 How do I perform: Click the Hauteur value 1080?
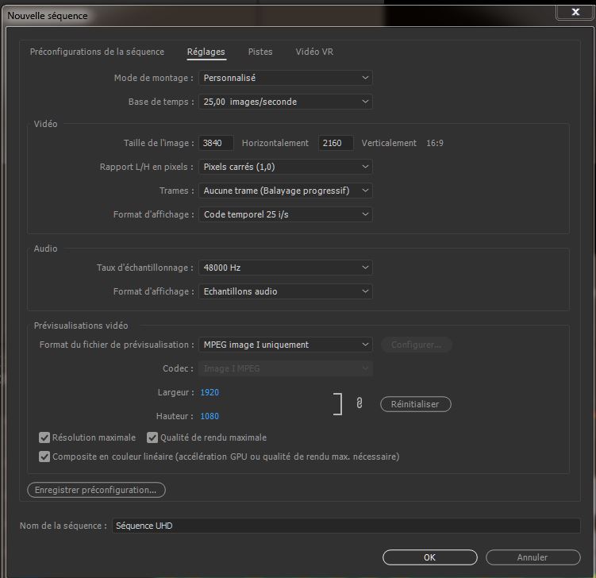pos(210,416)
